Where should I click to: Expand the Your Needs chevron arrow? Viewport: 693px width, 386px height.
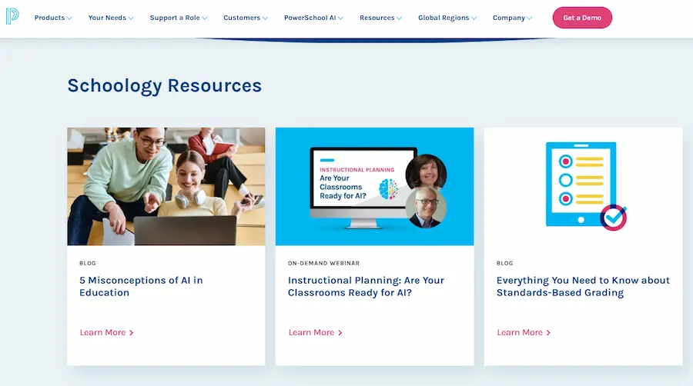point(130,18)
